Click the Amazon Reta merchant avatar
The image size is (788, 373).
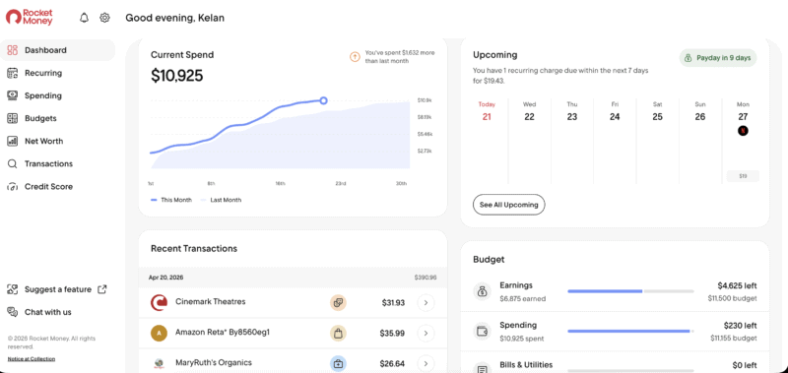pyautogui.click(x=159, y=333)
